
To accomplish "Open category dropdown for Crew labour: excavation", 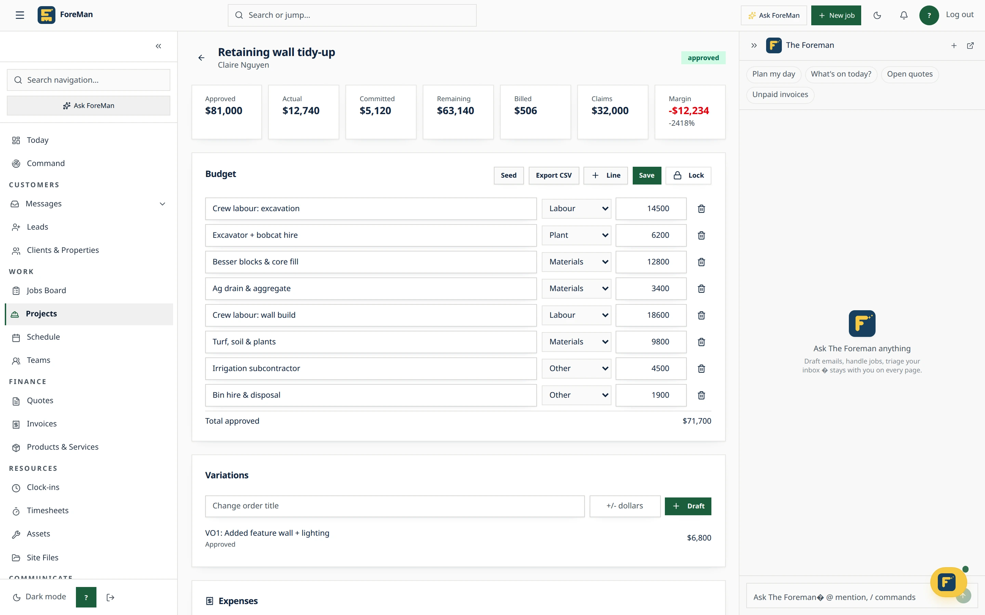I will tap(576, 209).
